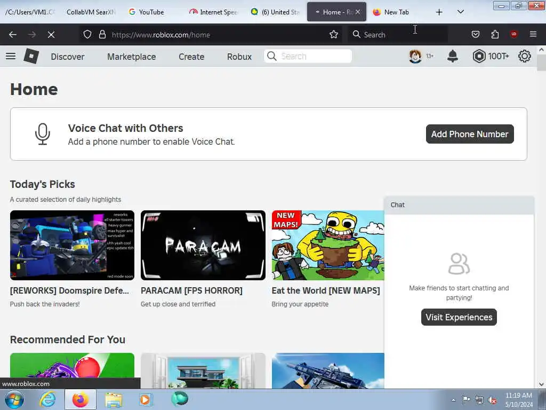
Task: Open the uBlock Origin extension
Action: coord(513,34)
